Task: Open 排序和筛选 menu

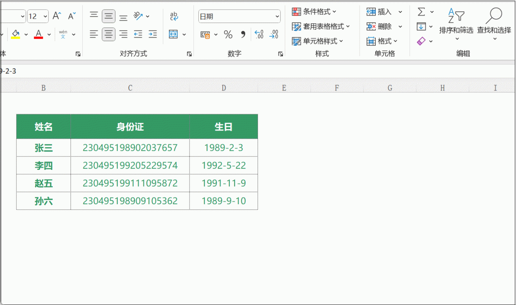Action: point(456,23)
